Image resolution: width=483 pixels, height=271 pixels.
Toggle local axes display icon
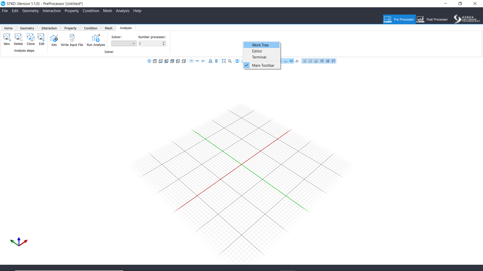(297, 61)
